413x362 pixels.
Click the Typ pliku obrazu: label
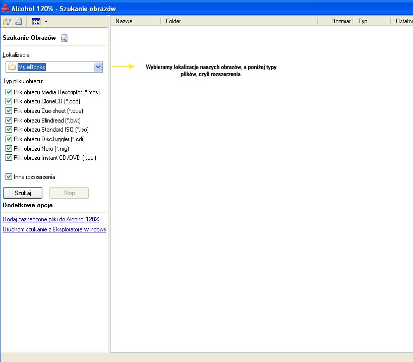click(x=23, y=81)
